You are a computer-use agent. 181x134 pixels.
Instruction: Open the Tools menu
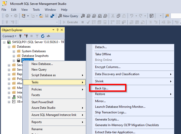coord(36,10)
